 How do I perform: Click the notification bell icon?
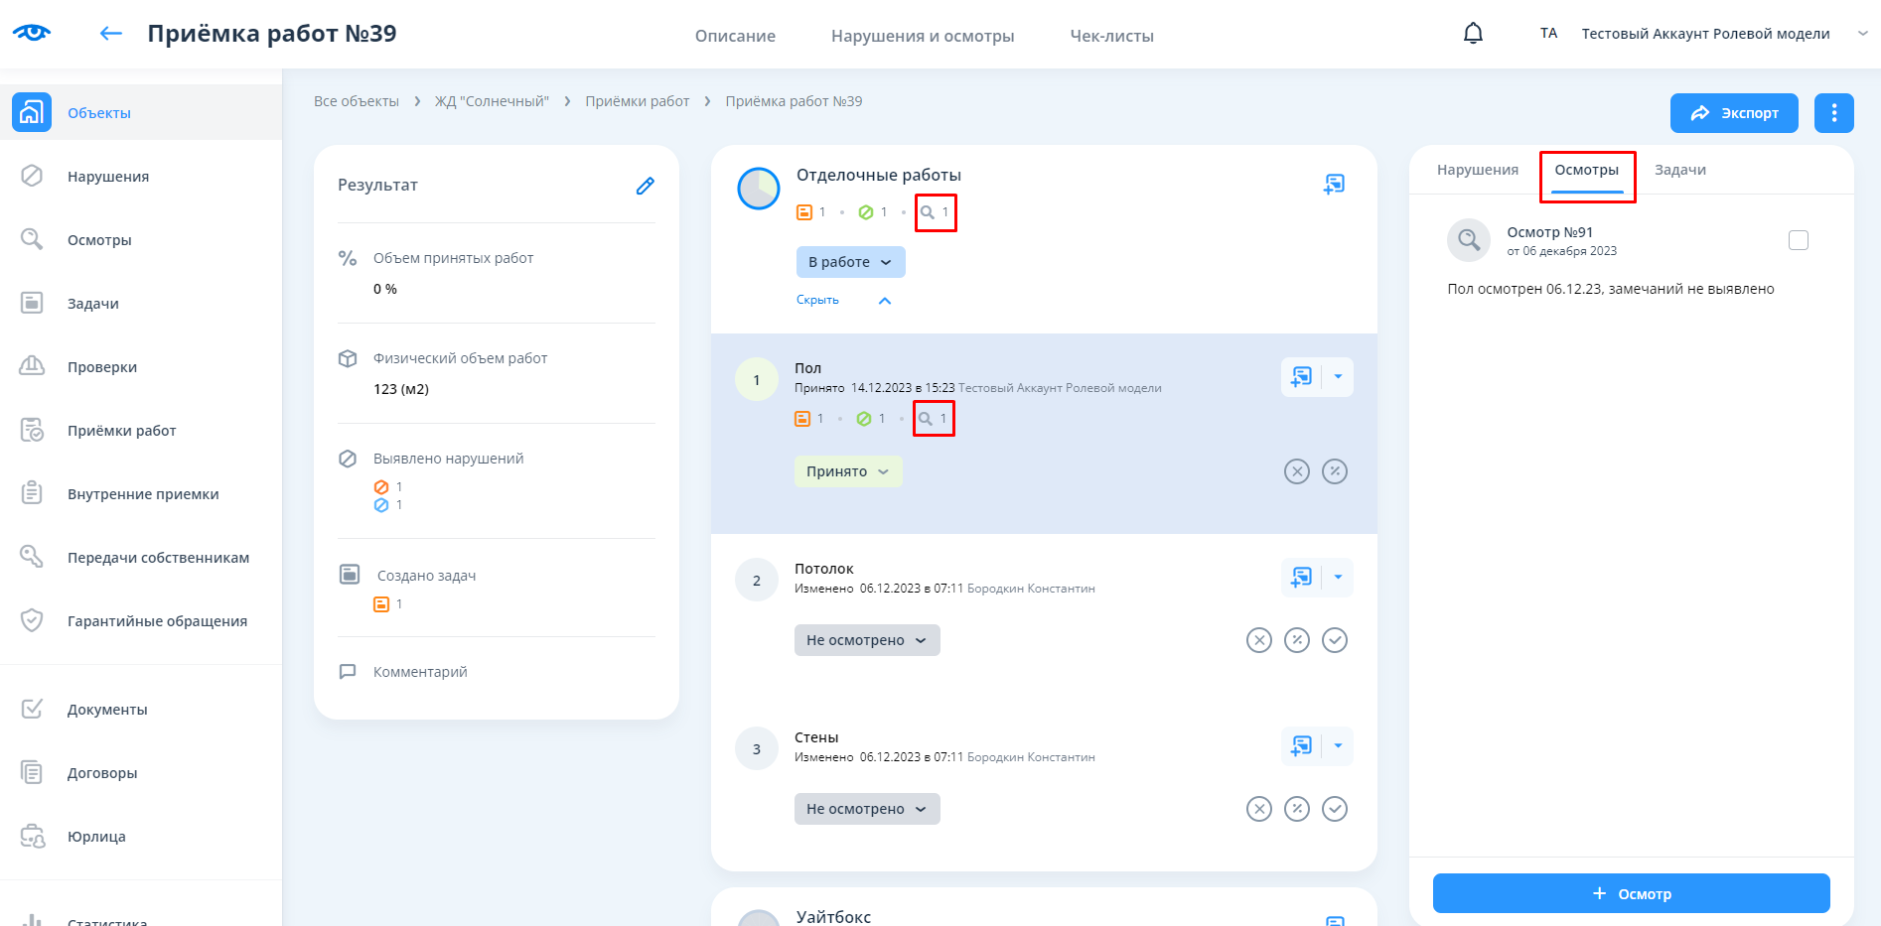coord(1473,34)
